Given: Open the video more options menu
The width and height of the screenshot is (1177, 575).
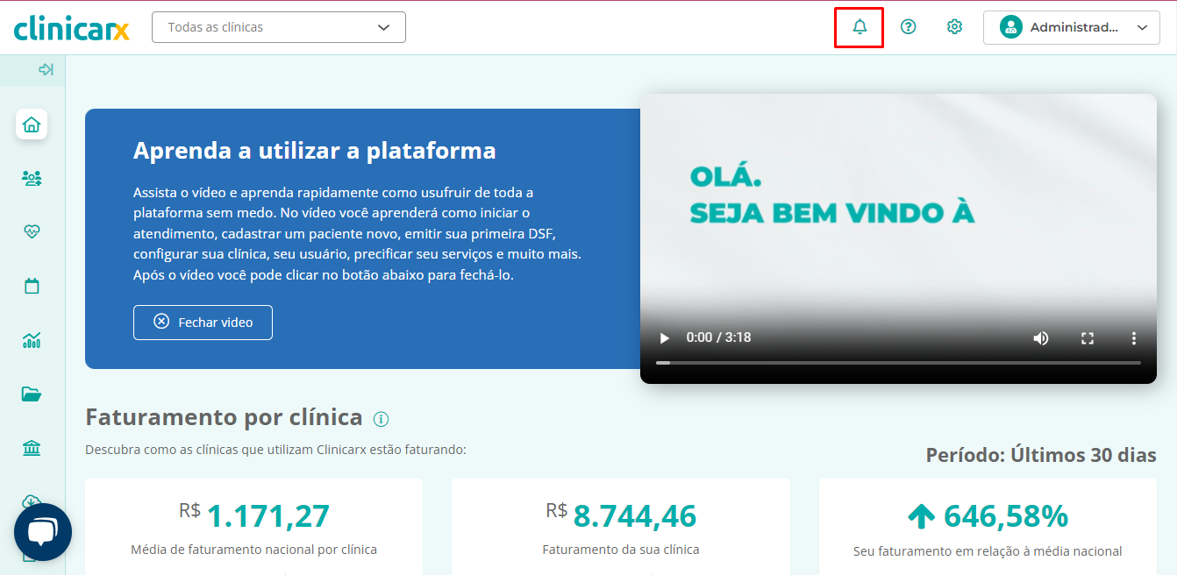Looking at the screenshot, I should [x=1133, y=338].
